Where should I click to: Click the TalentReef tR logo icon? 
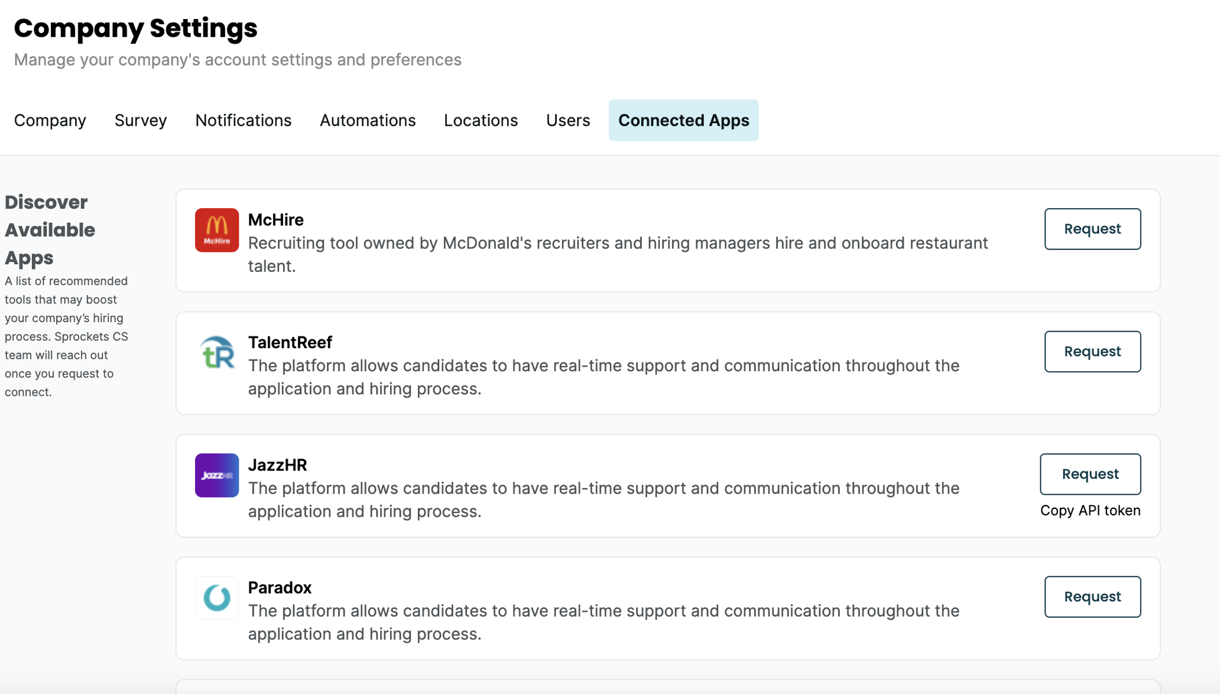click(217, 353)
